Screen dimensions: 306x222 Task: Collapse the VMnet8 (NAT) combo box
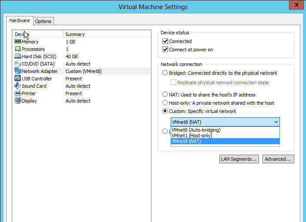click(x=275, y=122)
